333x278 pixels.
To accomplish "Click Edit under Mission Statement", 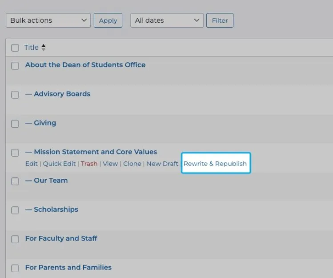I will (32, 164).
